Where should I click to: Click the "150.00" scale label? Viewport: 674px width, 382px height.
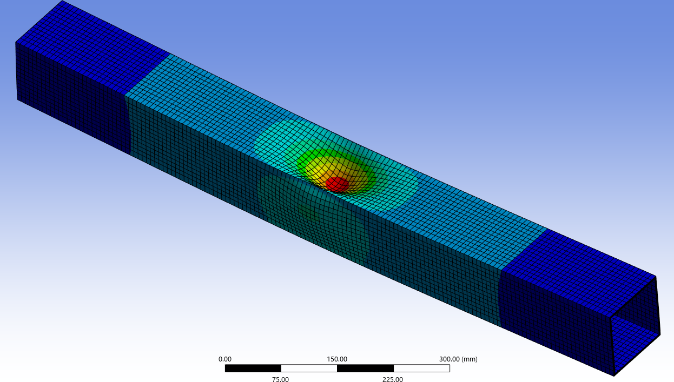[x=337, y=359]
